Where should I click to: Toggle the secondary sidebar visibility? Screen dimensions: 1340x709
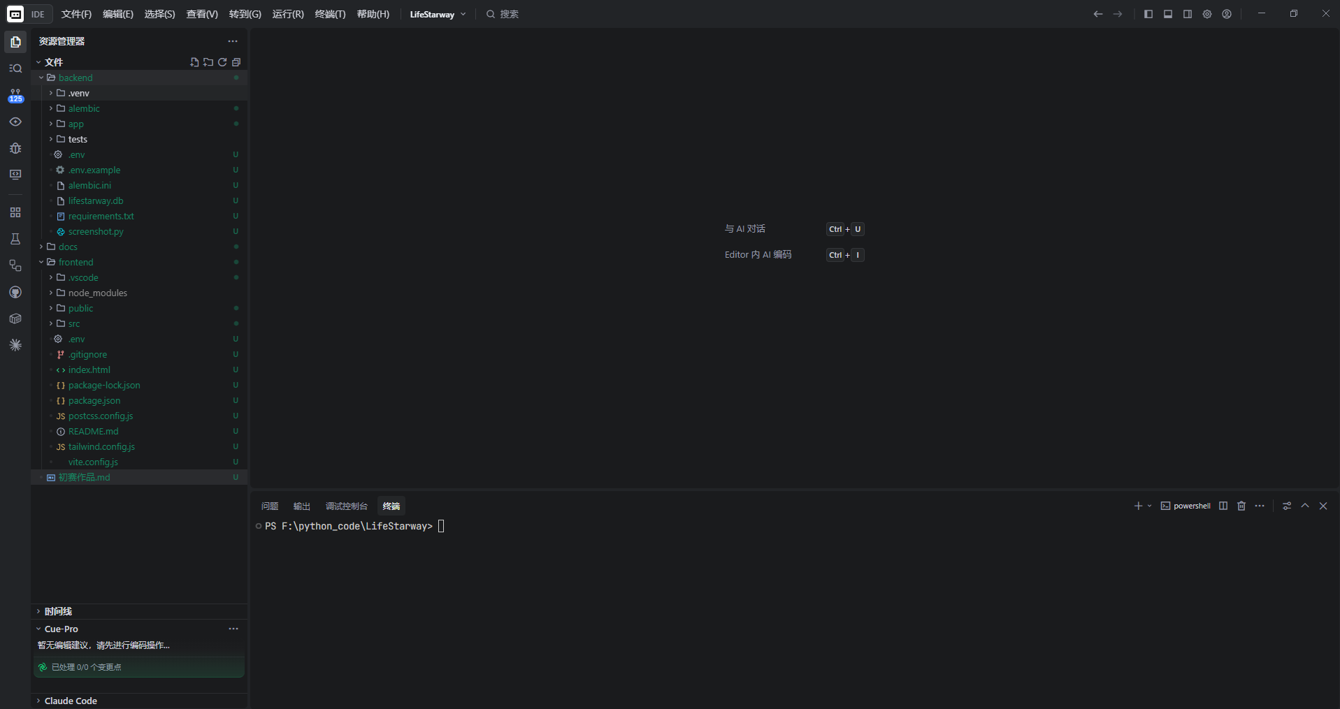[1188, 14]
